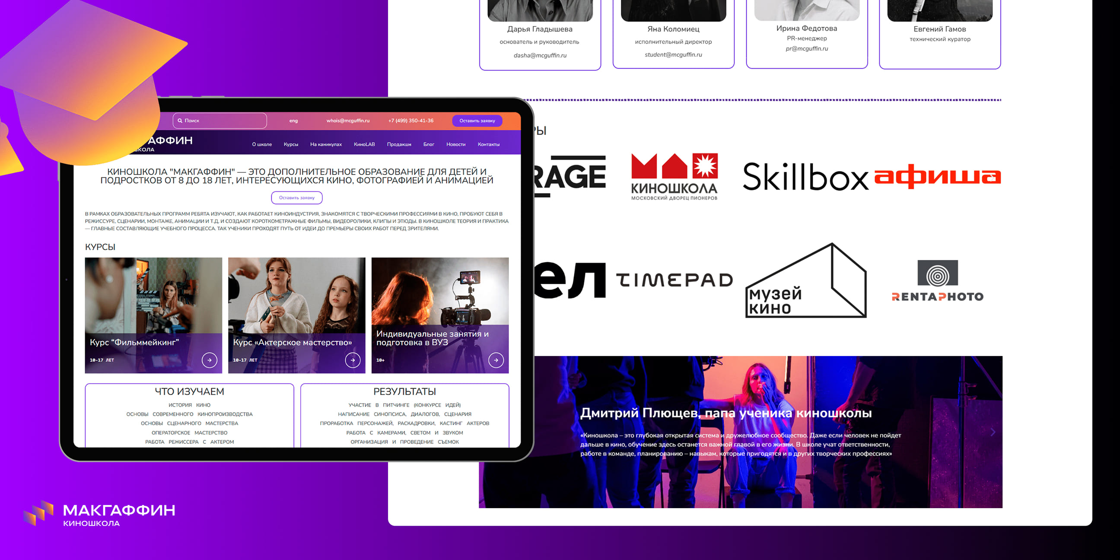This screenshot has width=1120, height=560.
Task: Click inside the Поиск search field
Action: (226, 121)
